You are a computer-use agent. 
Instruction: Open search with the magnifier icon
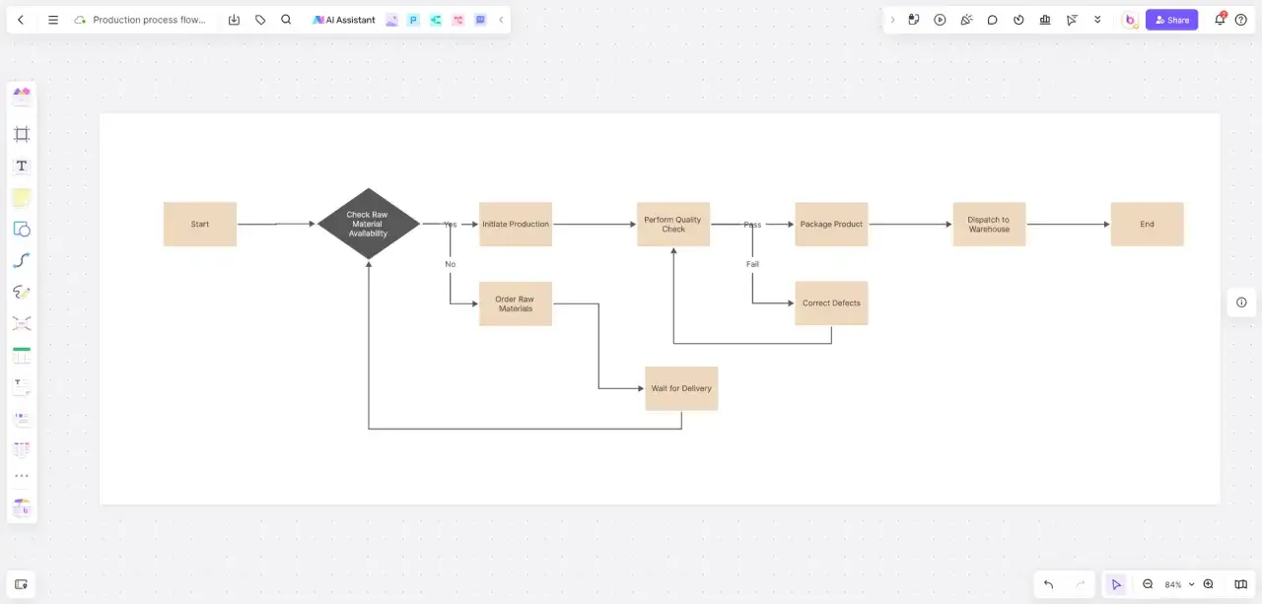(286, 20)
